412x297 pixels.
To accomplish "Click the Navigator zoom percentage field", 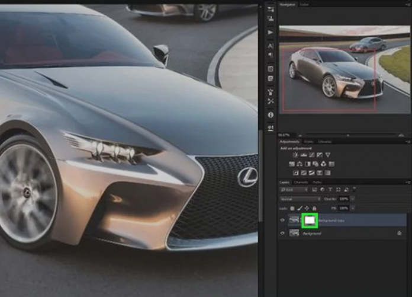I will coord(285,135).
